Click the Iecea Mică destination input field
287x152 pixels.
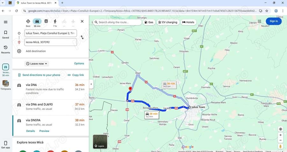tap(50, 42)
